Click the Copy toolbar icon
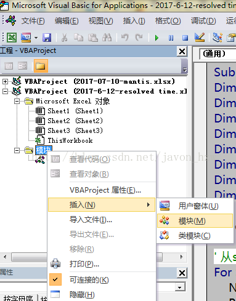Screen dimensions: 236x301 tap(78, 38)
